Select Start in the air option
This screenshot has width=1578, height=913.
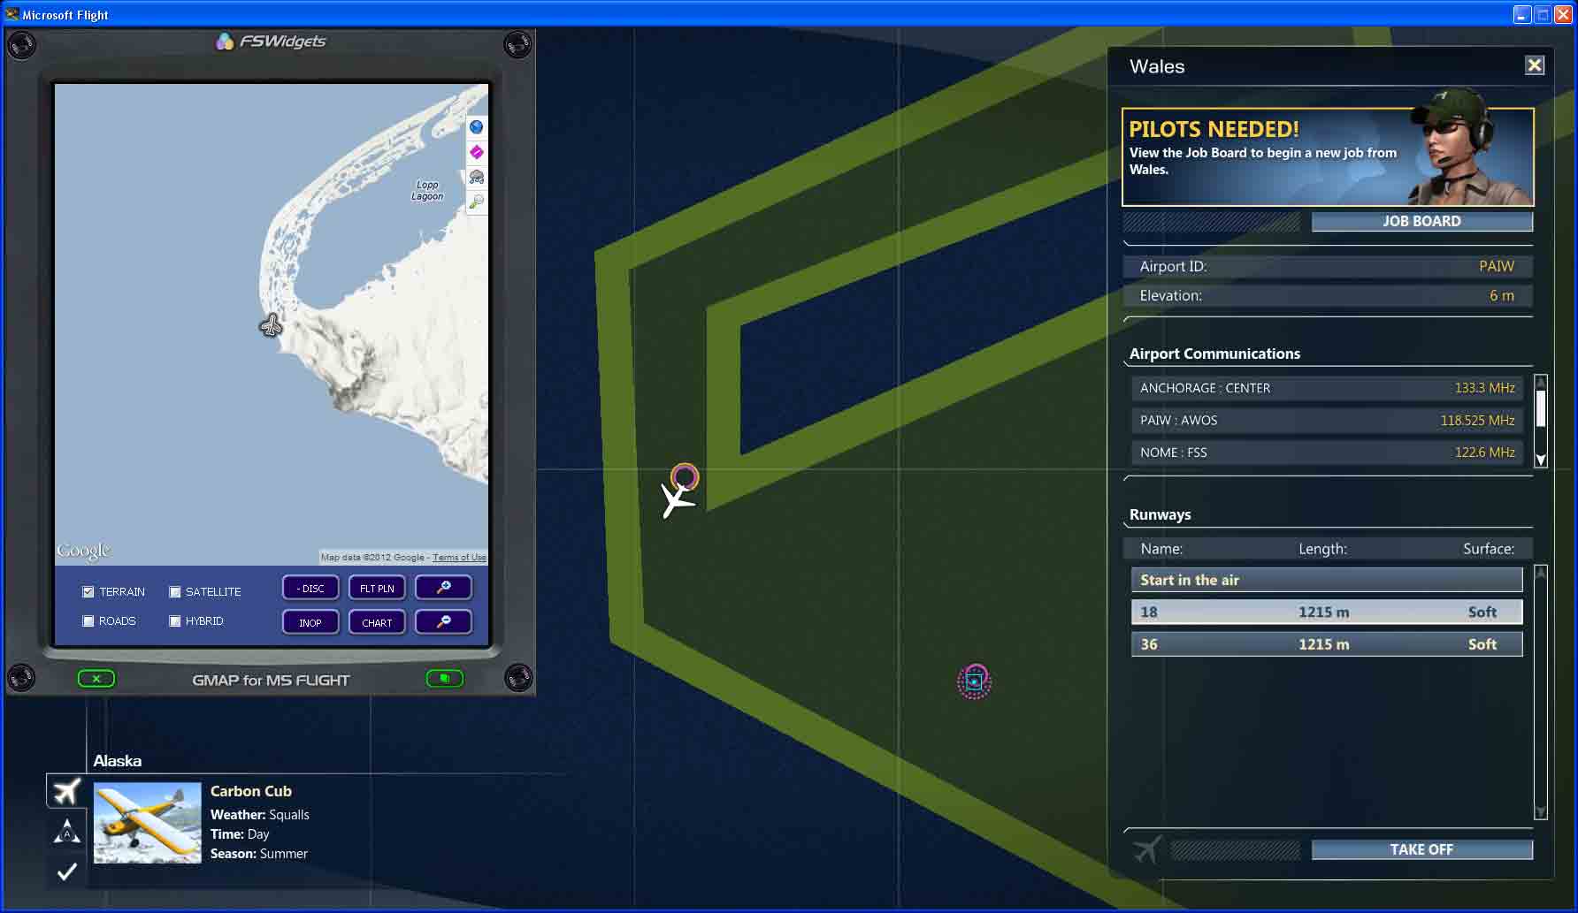pyautogui.click(x=1327, y=580)
